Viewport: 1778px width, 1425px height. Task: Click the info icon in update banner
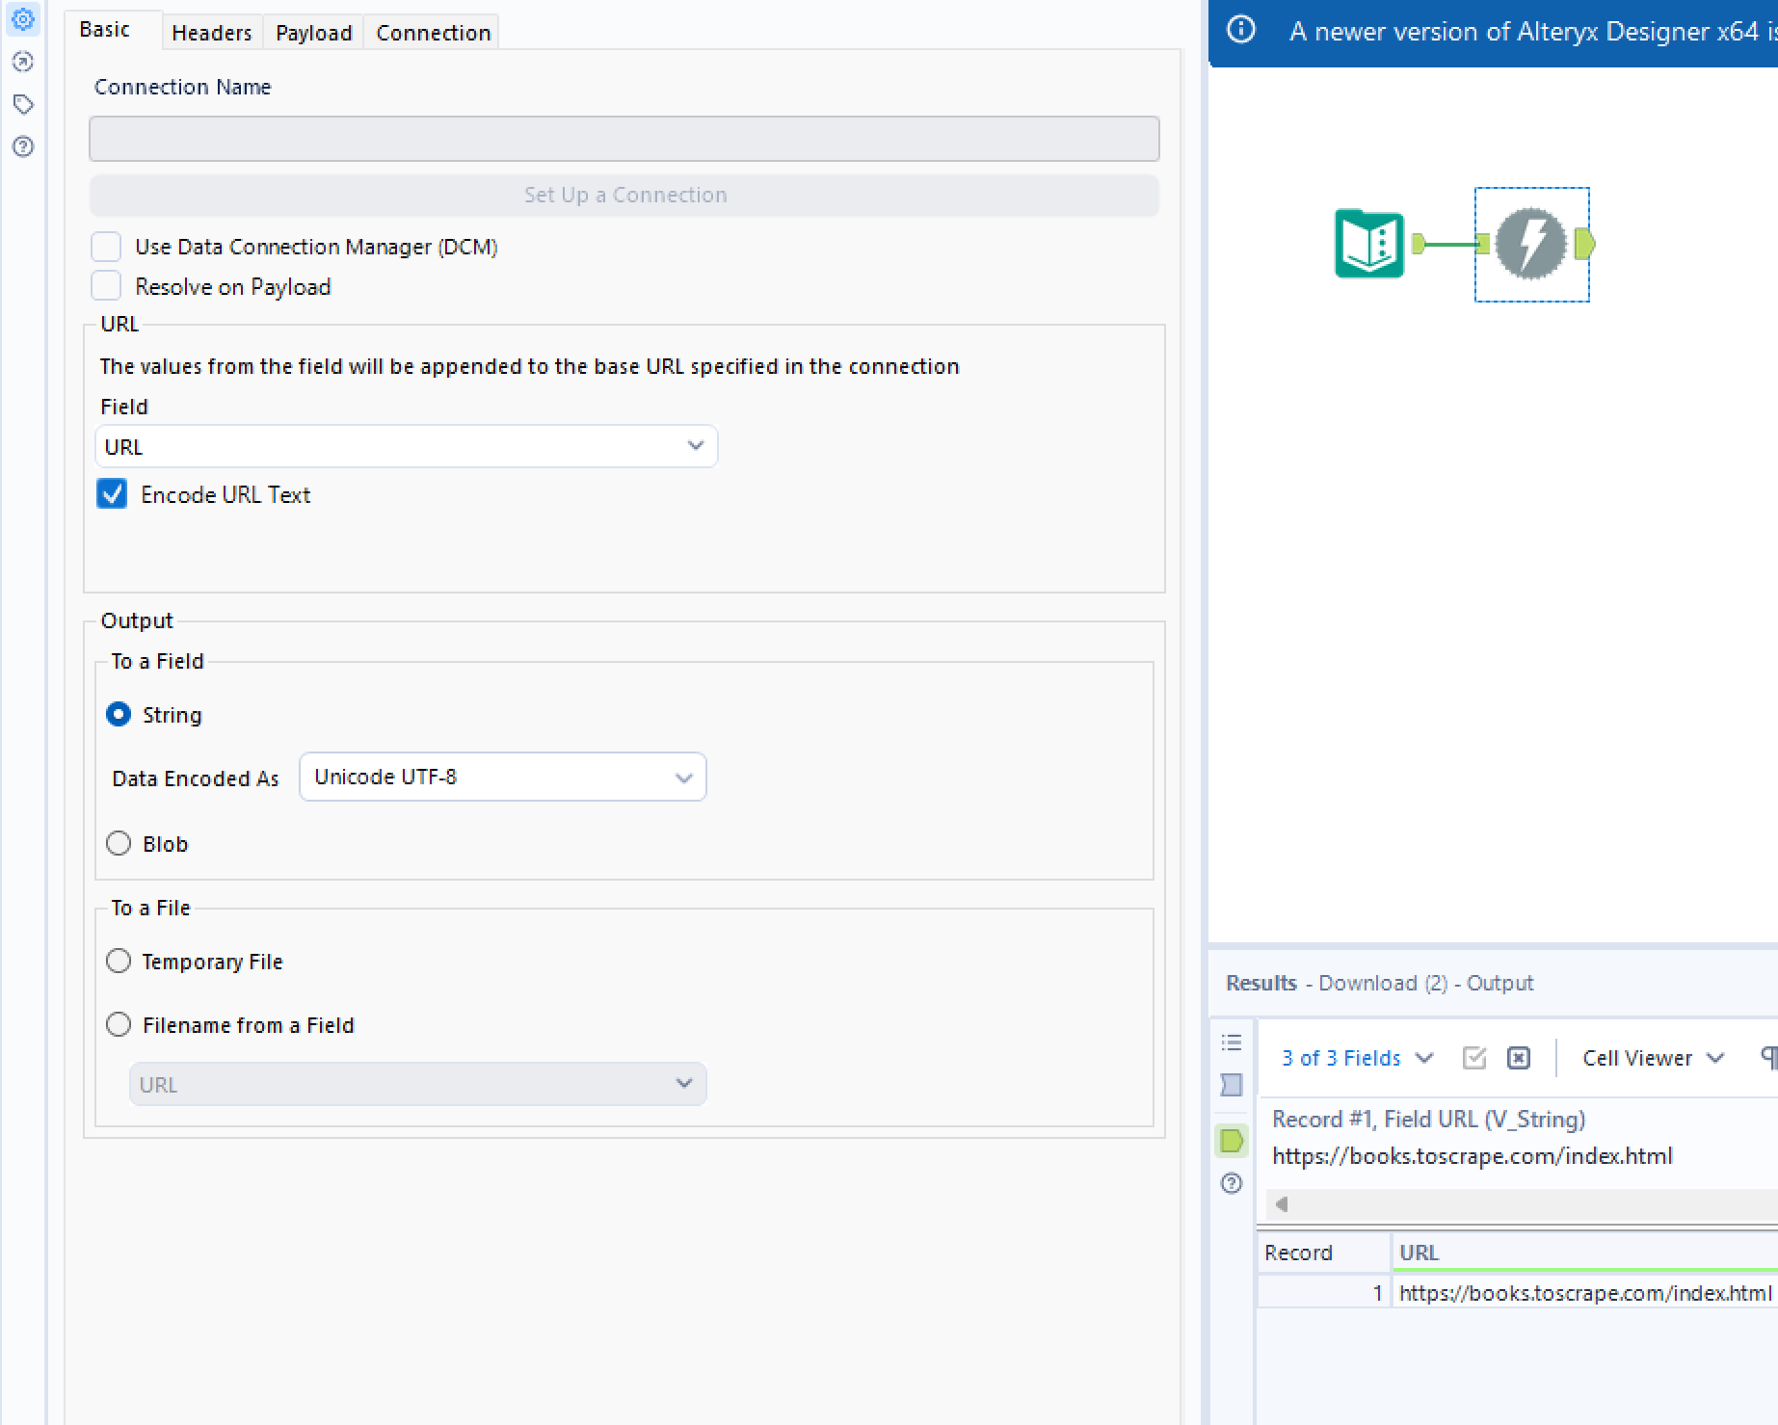click(1241, 30)
